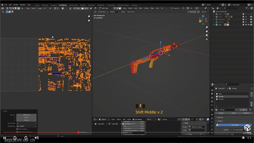Toggle Z axis mesh mirror

click(195, 12)
